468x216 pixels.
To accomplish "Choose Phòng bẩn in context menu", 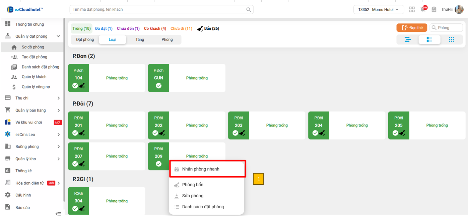I will click(x=193, y=185).
